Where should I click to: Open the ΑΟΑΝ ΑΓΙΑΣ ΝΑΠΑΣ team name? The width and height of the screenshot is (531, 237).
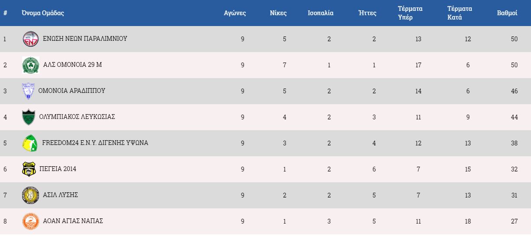[x=73, y=221]
